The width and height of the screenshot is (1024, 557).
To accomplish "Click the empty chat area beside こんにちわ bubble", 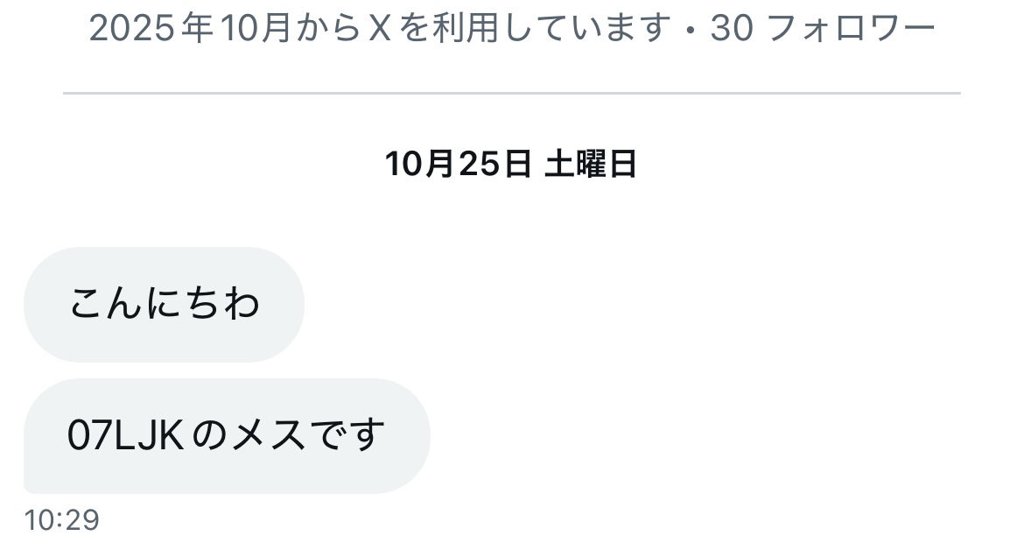I will click(653, 305).
